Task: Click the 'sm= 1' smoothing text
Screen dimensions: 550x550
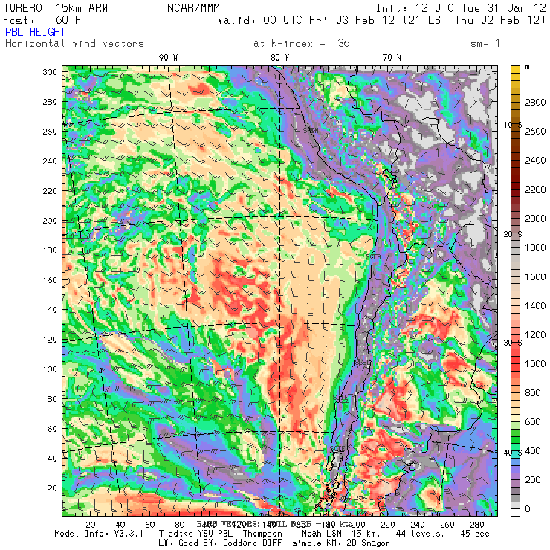Action: (485, 43)
